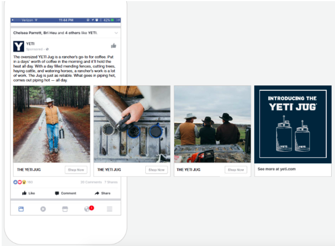This screenshot has height=246, width=335.
Task: Click Shop Now on three ranchers card
Action: [236, 170]
